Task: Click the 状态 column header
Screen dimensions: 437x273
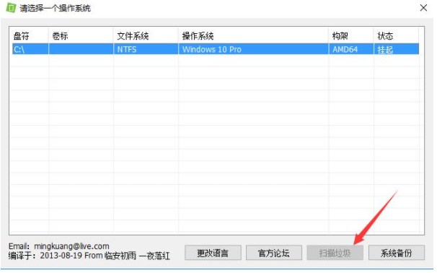Action: [x=396, y=35]
